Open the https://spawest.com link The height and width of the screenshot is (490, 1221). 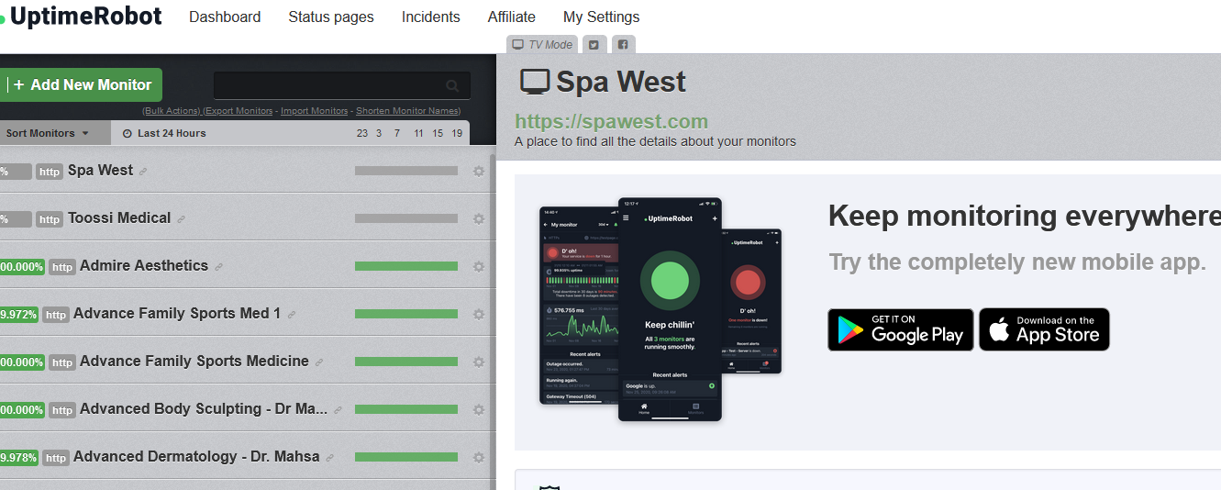[611, 121]
